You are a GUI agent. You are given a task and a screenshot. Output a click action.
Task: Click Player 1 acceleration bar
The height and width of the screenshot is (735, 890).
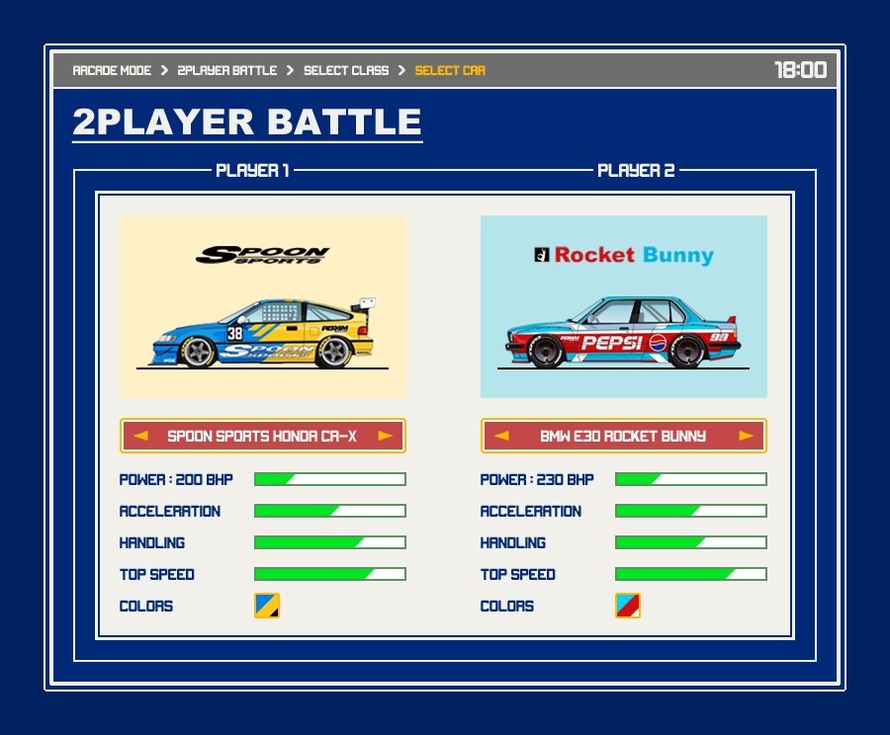click(329, 511)
